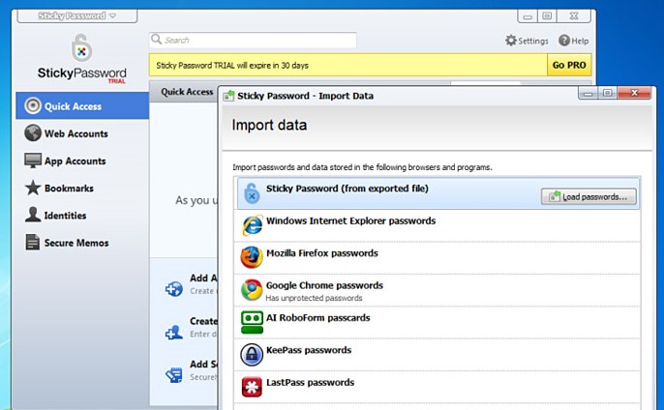The width and height of the screenshot is (664, 410).
Task: Click the Identities person icon
Action: click(x=33, y=215)
